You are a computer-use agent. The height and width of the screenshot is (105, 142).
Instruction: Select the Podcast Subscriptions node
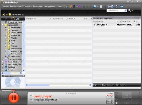tap(15, 62)
